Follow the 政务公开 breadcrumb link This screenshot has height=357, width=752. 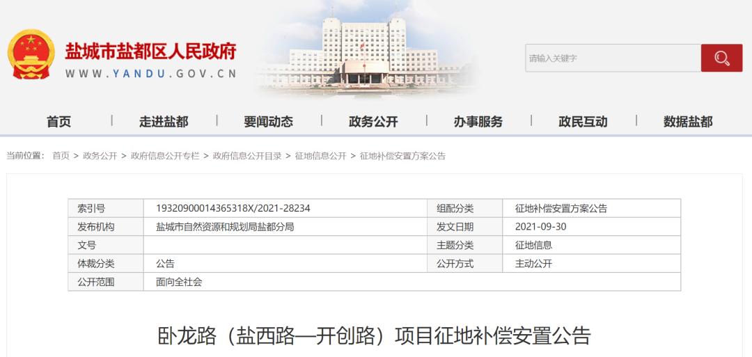100,156
